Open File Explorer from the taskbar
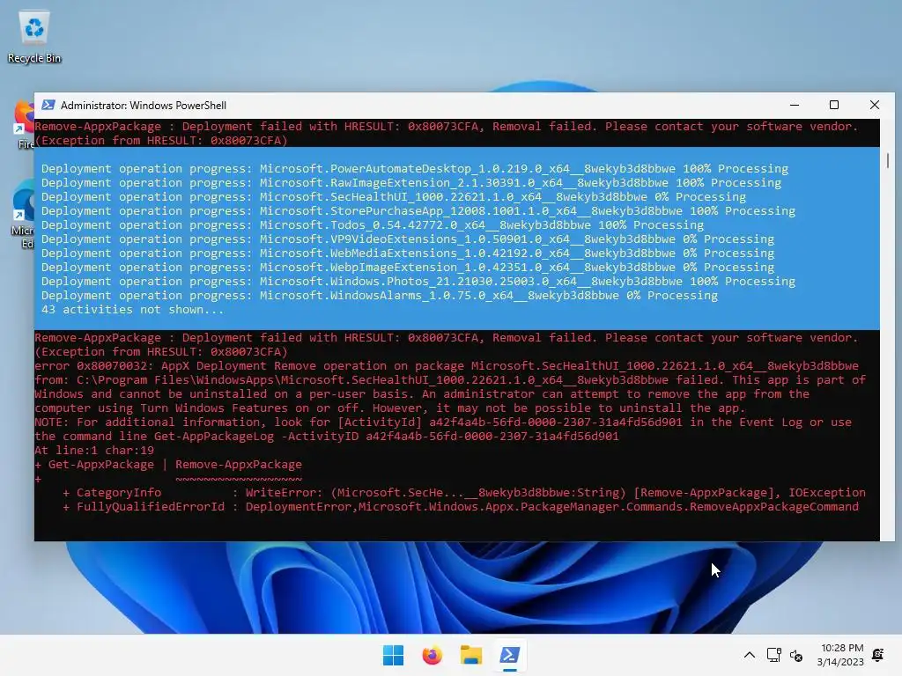The height and width of the screenshot is (676, 902). click(x=471, y=655)
